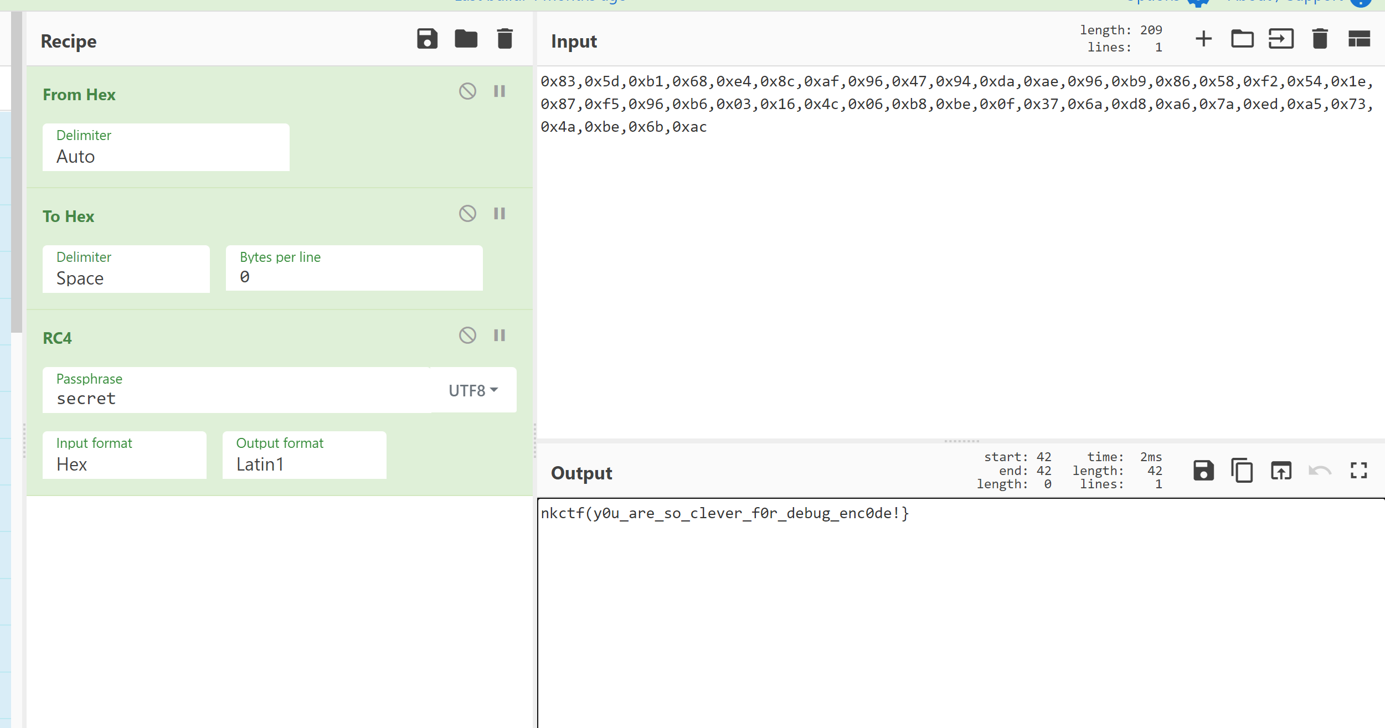Disable the From Hex operation
The image size is (1385, 728).
coord(467,91)
